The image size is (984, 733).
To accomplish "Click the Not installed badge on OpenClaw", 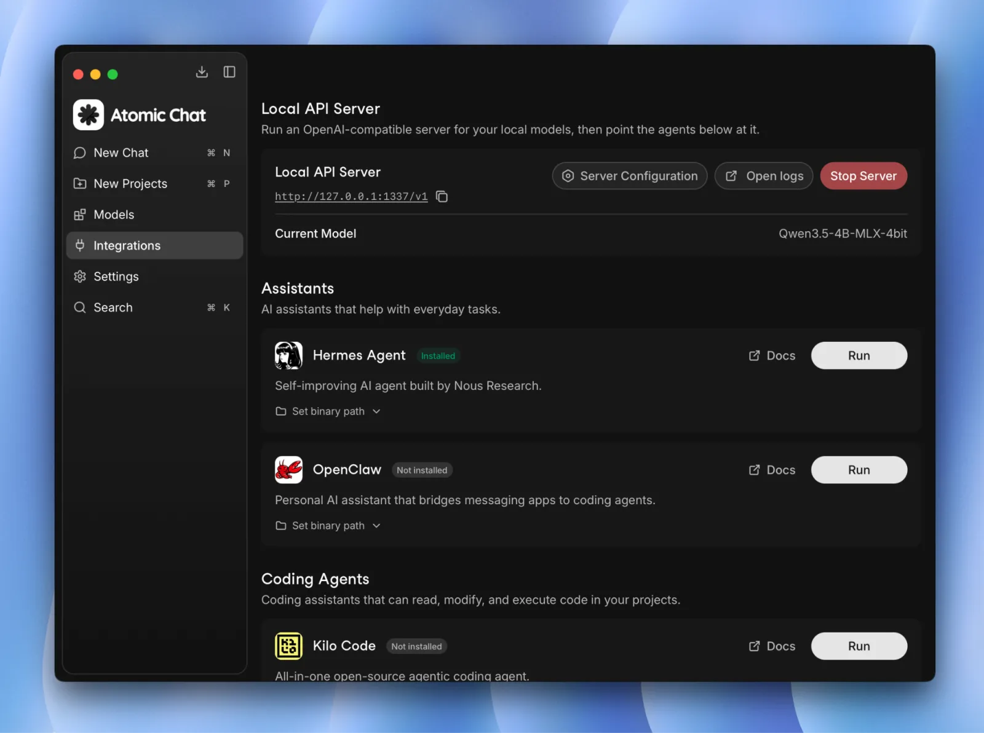I will coord(422,470).
